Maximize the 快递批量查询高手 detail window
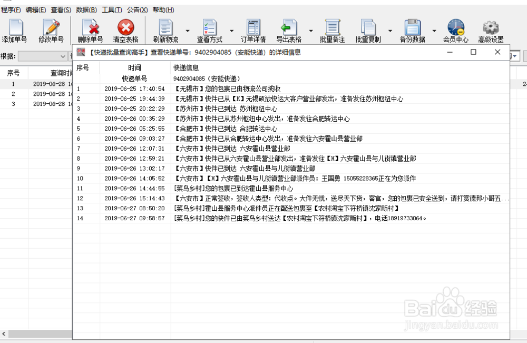Screen dimensions: 527x343 pos(473,52)
